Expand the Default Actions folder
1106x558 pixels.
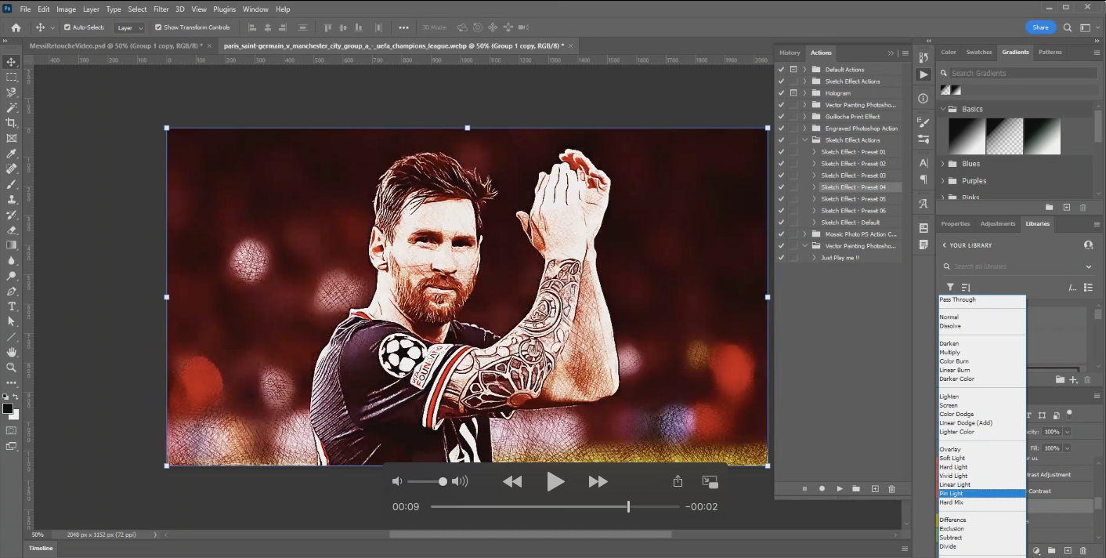804,70
